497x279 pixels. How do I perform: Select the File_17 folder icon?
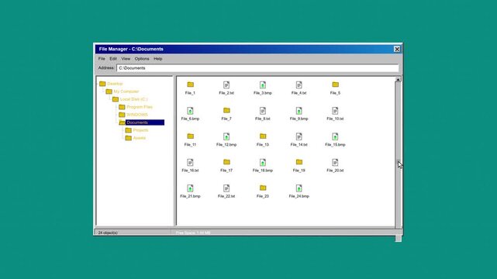[226, 162]
